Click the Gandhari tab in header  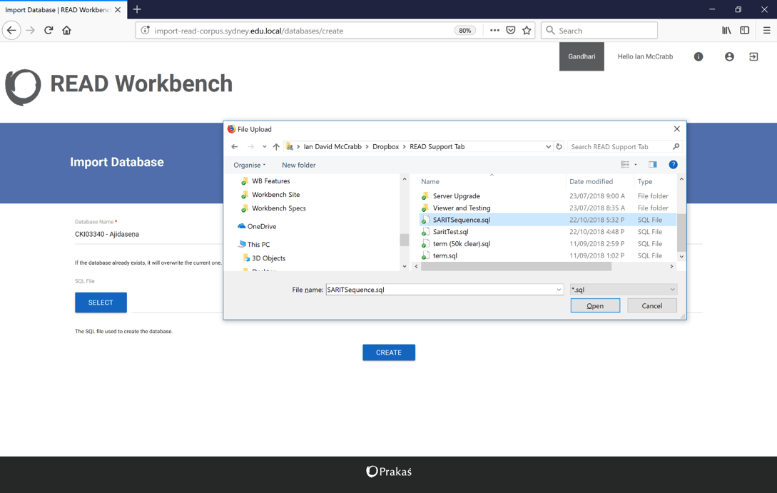point(582,56)
